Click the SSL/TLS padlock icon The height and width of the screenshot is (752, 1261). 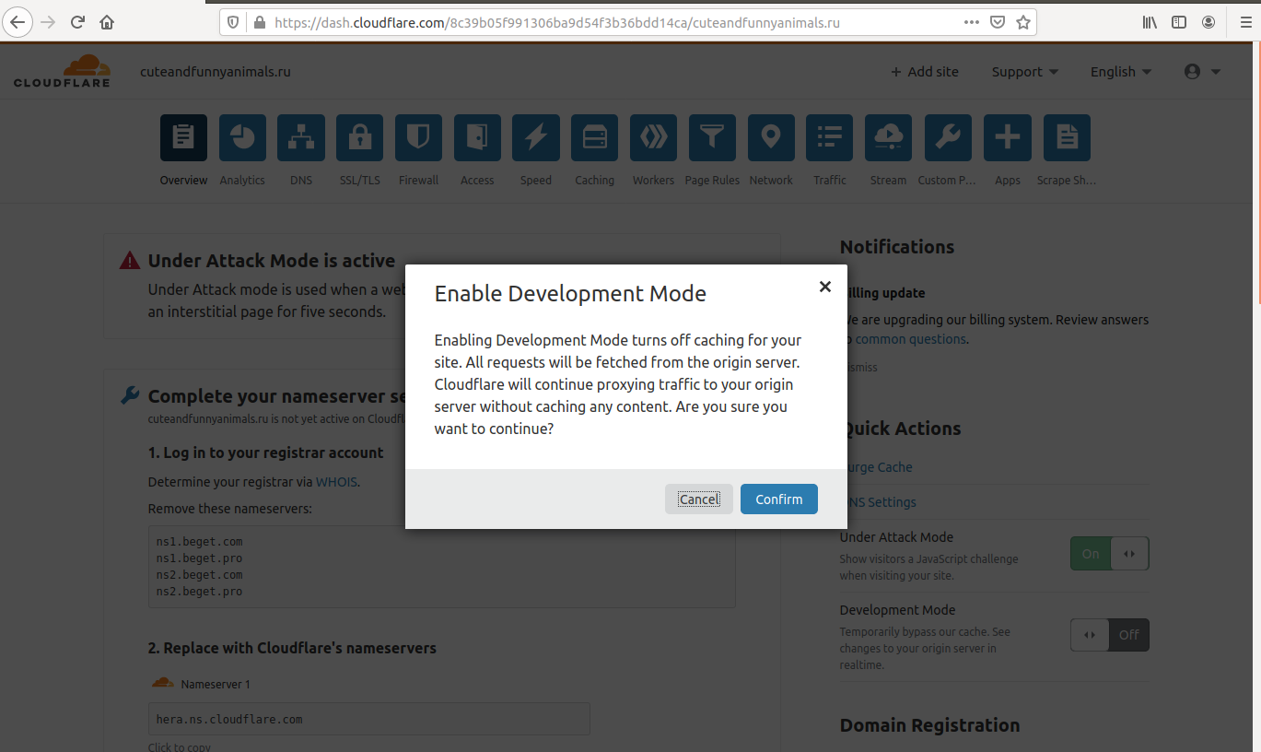(x=359, y=138)
